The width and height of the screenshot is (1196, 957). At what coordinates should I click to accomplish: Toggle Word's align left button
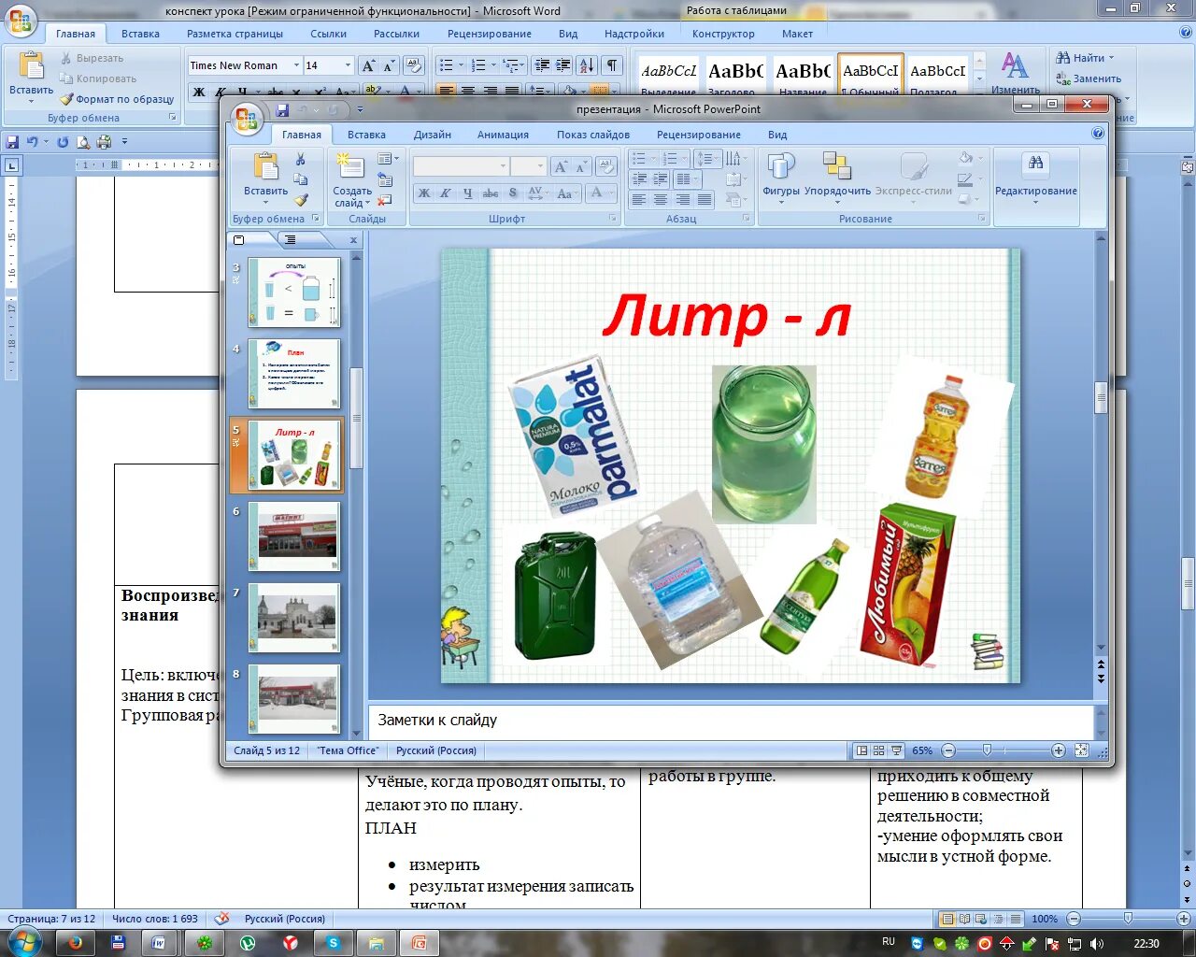[x=446, y=92]
